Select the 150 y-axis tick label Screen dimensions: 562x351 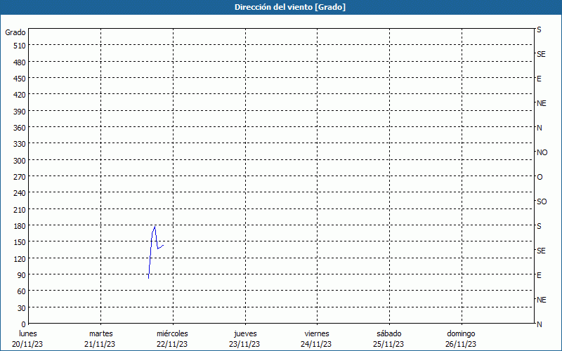point(20,242)
